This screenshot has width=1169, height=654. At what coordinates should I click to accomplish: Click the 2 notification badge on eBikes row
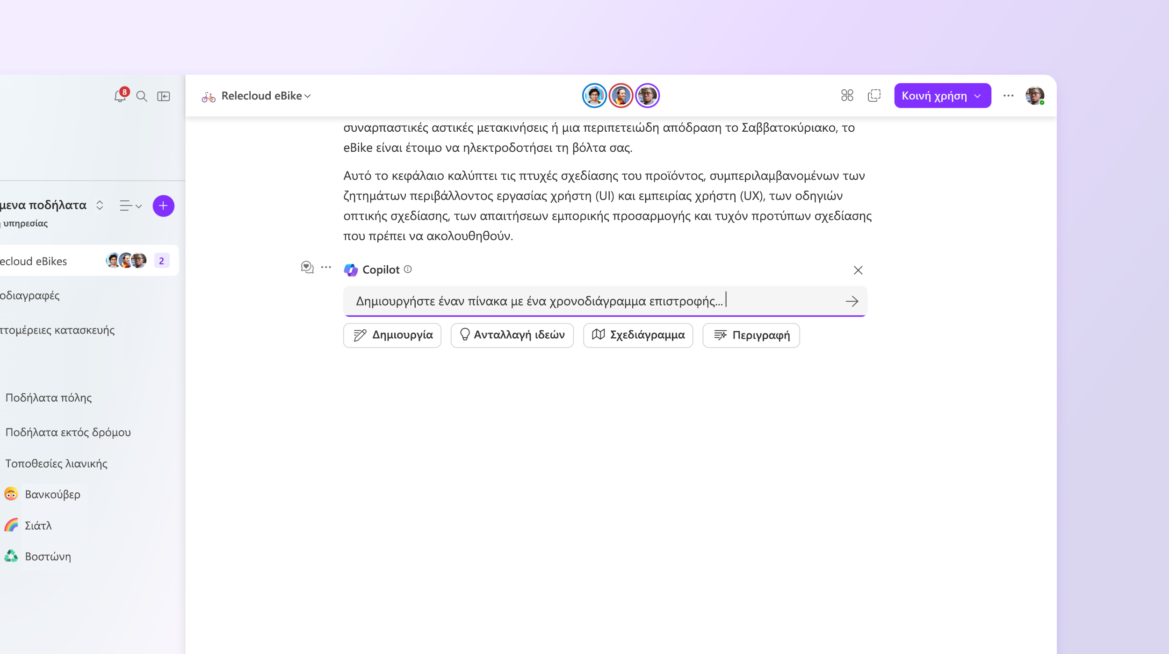(161, 261)
